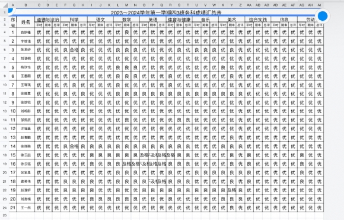This screenshot has height=220, width=344.
Task: Click sequence number 1 cell
Action: (x=13, y=32)
